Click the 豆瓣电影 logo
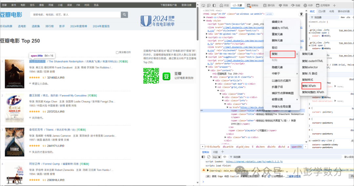Screen dimensions: 354x186 (x=11, y=15)
